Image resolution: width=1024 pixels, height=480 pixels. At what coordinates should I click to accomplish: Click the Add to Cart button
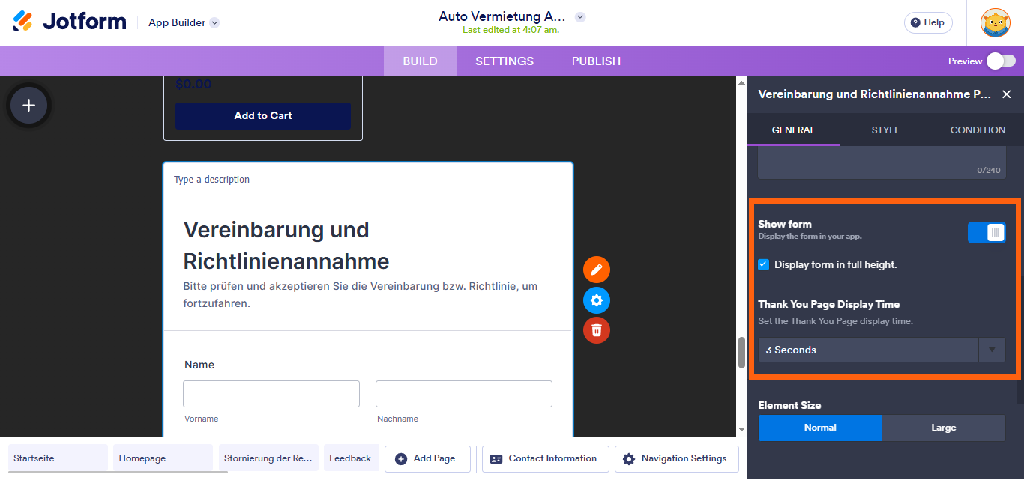pos(262,116)
